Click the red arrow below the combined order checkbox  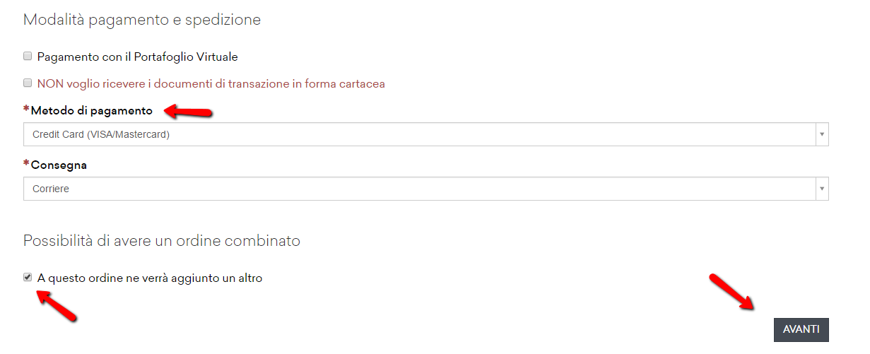[57, 306]
